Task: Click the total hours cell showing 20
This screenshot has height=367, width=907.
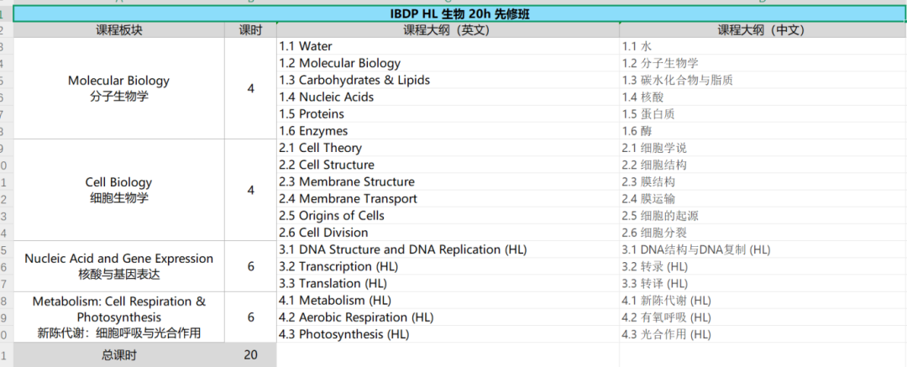Action: coord(250,355)
